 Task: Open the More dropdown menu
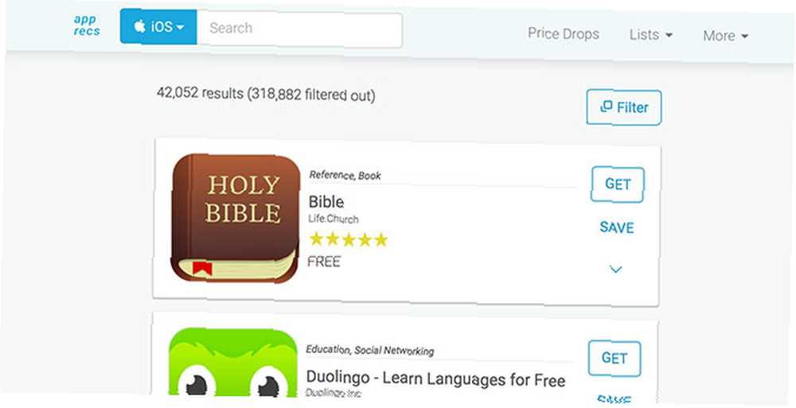725,36
